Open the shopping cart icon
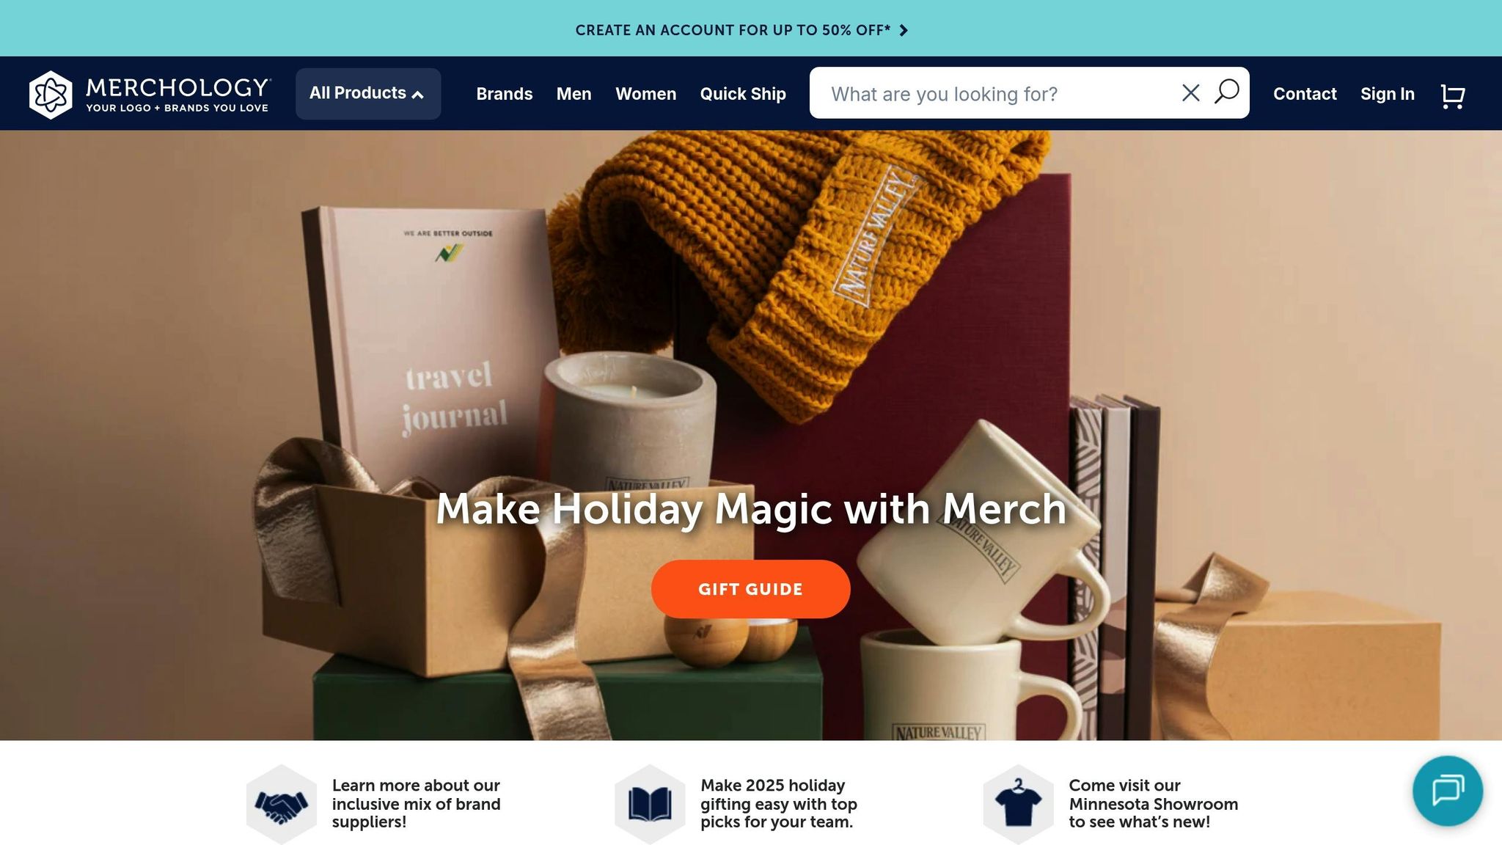Image resolution: width=1502 pixels, height=845 pixels. coord(1453,95)
